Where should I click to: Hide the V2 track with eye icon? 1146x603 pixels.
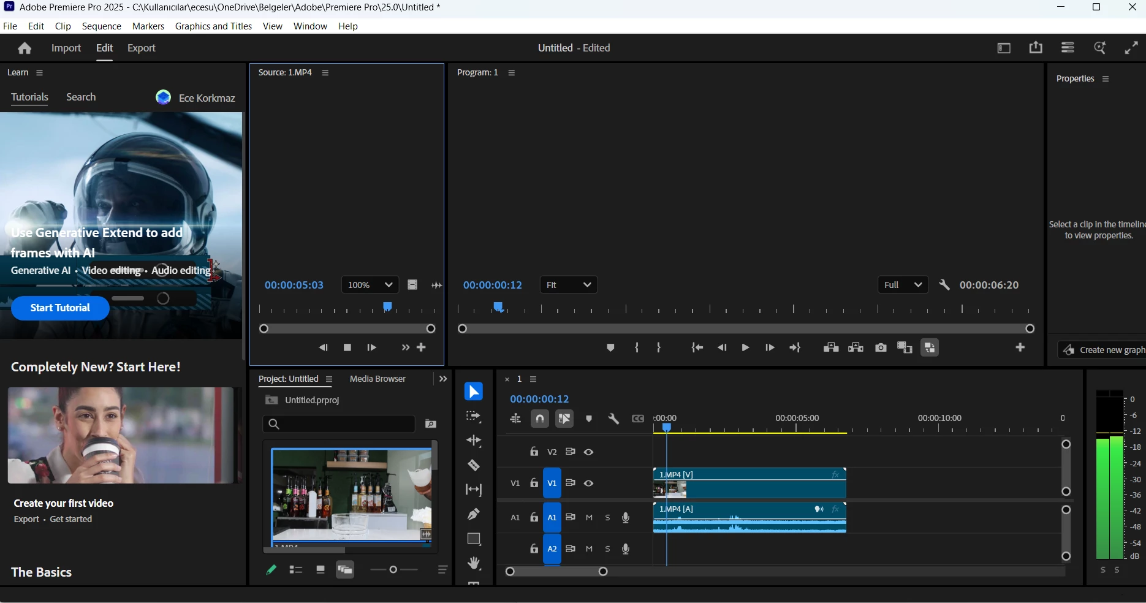[x=589, y=452]
